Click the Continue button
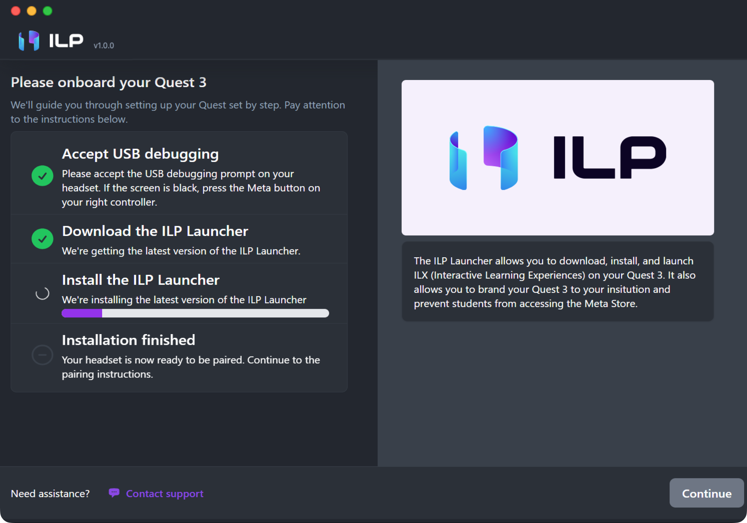This screenshot has width=747, height=523. 706,493
